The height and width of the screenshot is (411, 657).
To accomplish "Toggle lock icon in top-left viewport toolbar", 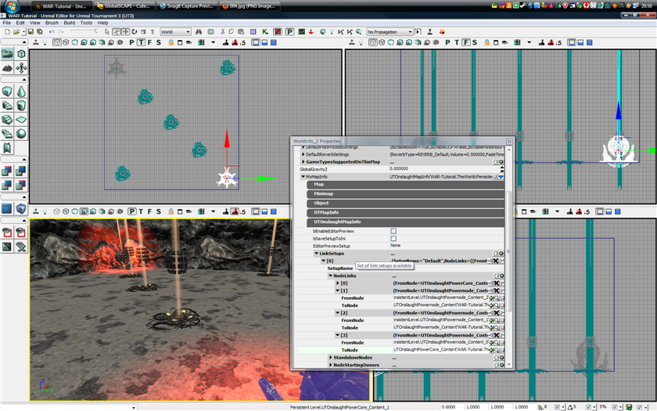I will [171, 42].
